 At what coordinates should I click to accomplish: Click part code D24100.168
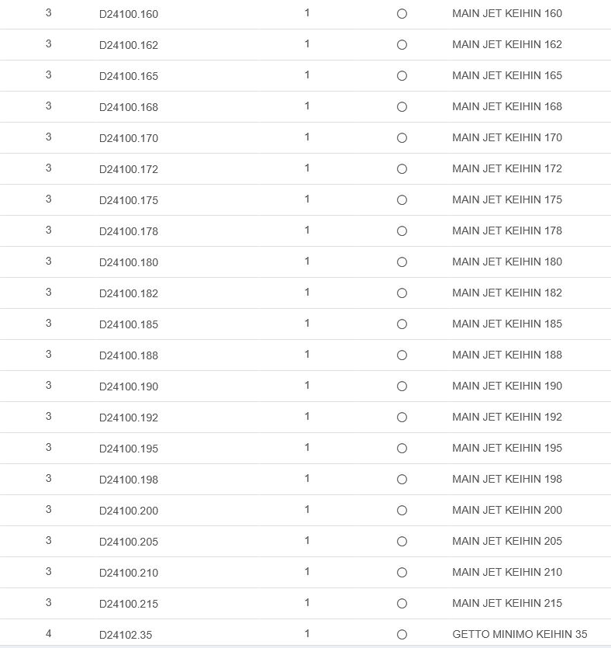pyautogui.click(x=129, y=107)
